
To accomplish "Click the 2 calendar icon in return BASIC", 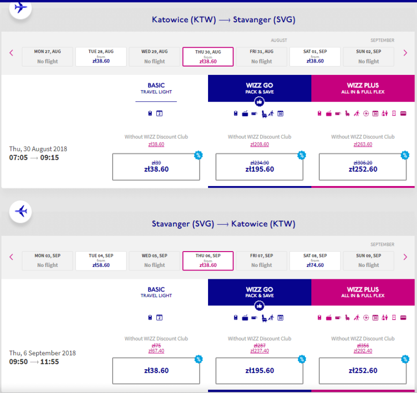I will [159, 318].
